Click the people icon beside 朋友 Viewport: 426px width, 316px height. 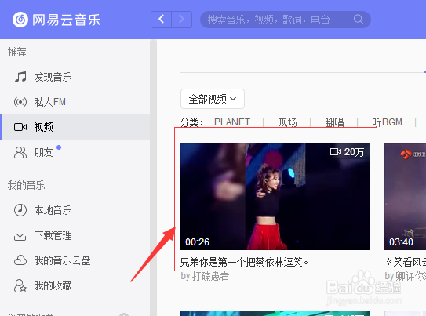click(x=20, y=152)
